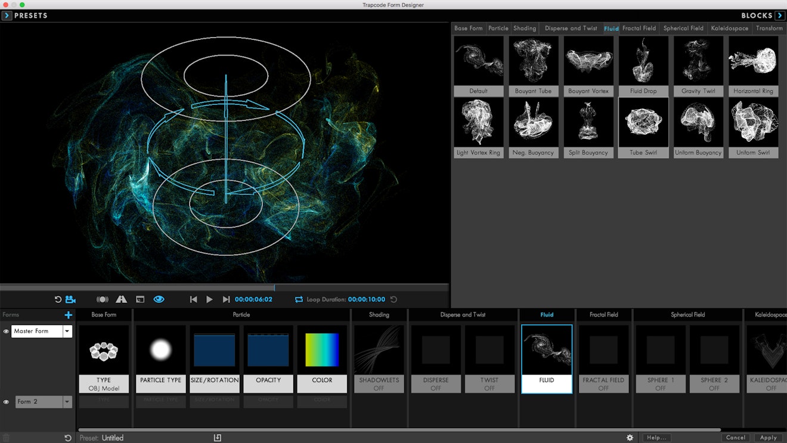
Task: Click the depth of field icon
Action: tap(122, 299)
